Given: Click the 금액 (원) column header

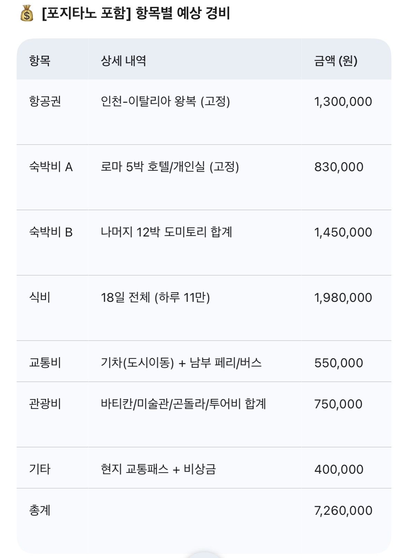Looking at the screenshot, I should pyautogui.click(x=335, y=61).
